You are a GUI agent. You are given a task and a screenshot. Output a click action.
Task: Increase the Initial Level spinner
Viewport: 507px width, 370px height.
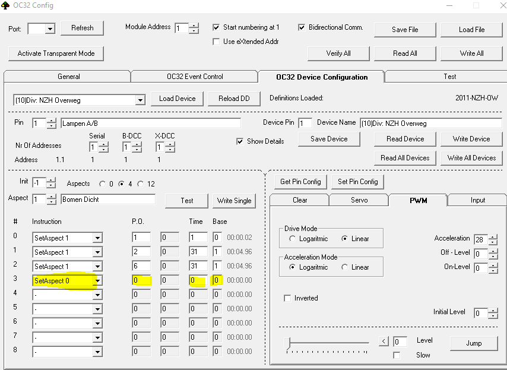point(493,311)
